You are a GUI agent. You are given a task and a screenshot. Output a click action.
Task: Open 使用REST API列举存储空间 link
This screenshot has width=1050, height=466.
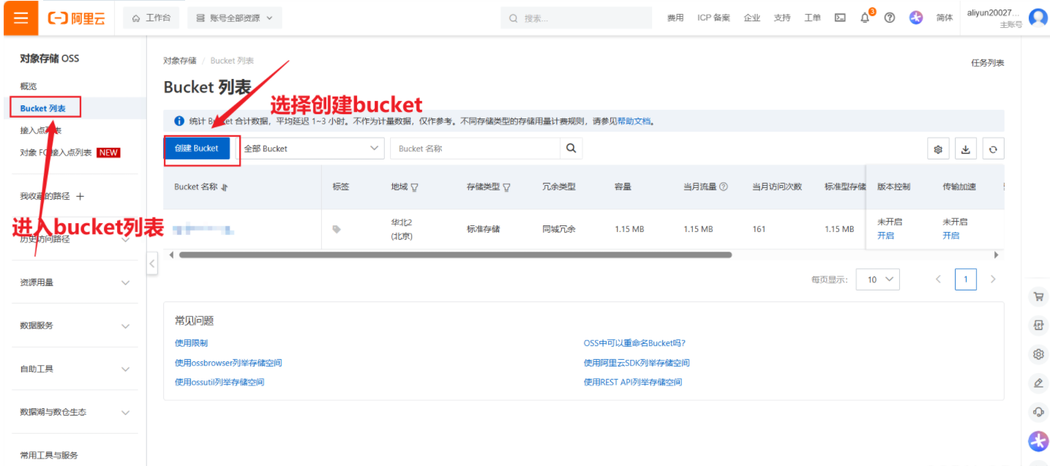(632, 382)
